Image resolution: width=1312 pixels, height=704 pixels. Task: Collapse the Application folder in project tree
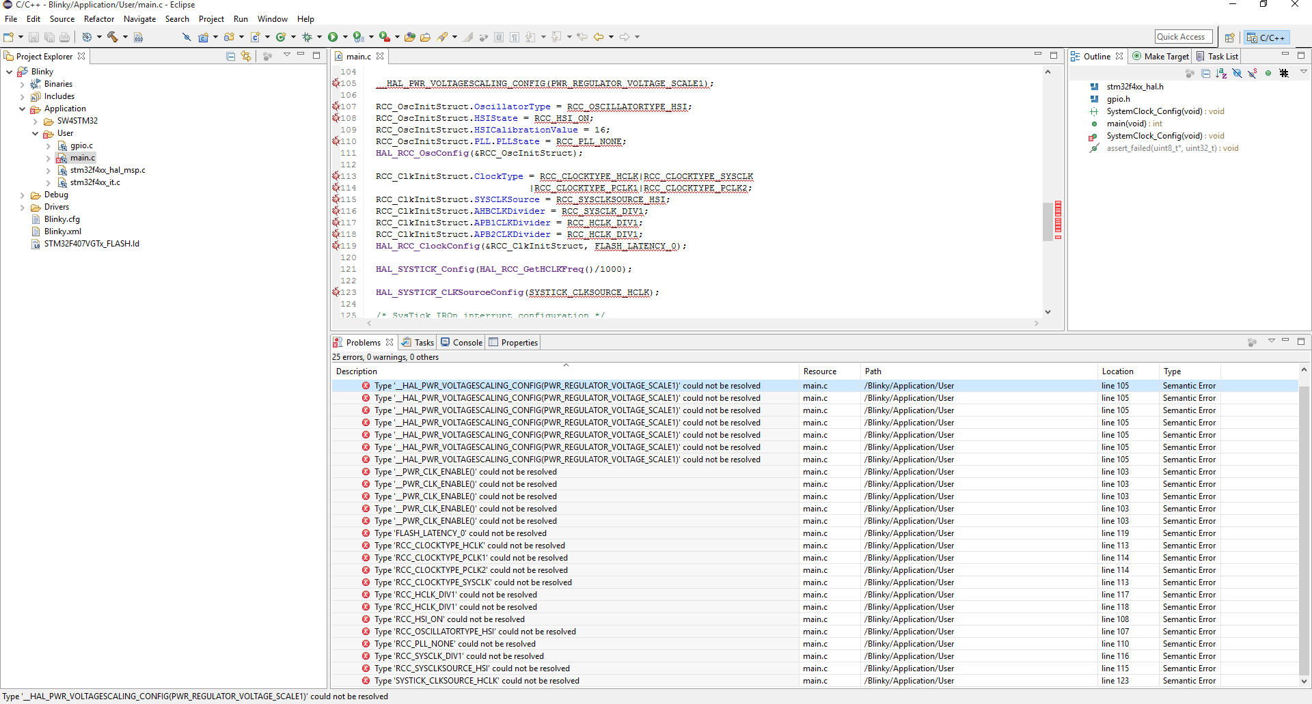tap(22, 109)
